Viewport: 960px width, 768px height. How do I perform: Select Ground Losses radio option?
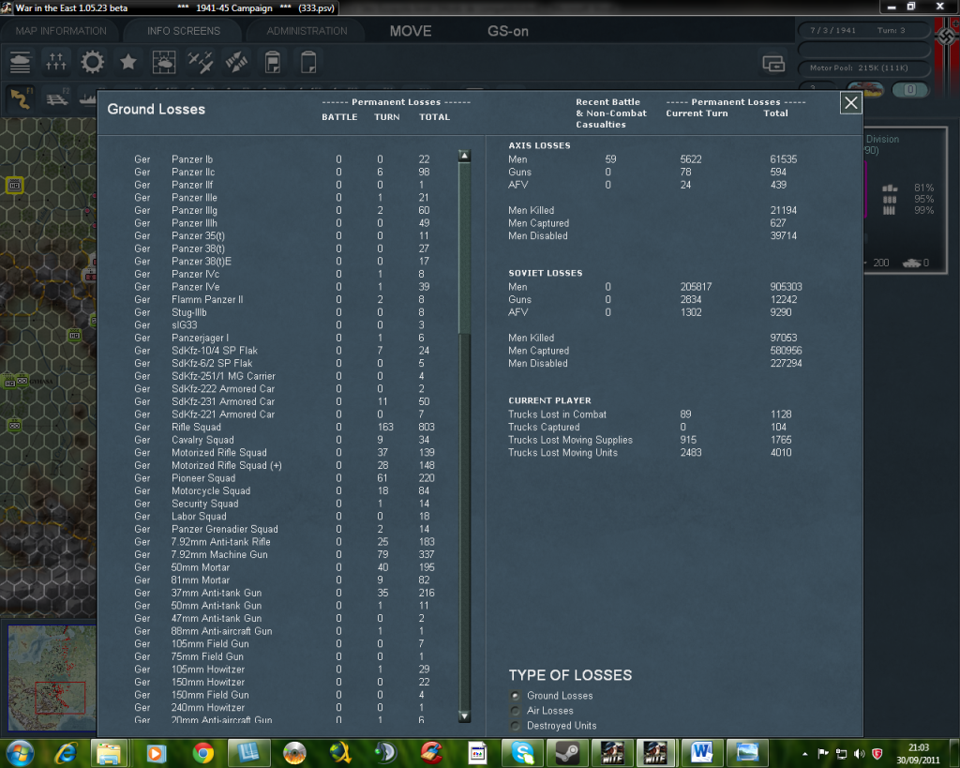tap(516, 696)
